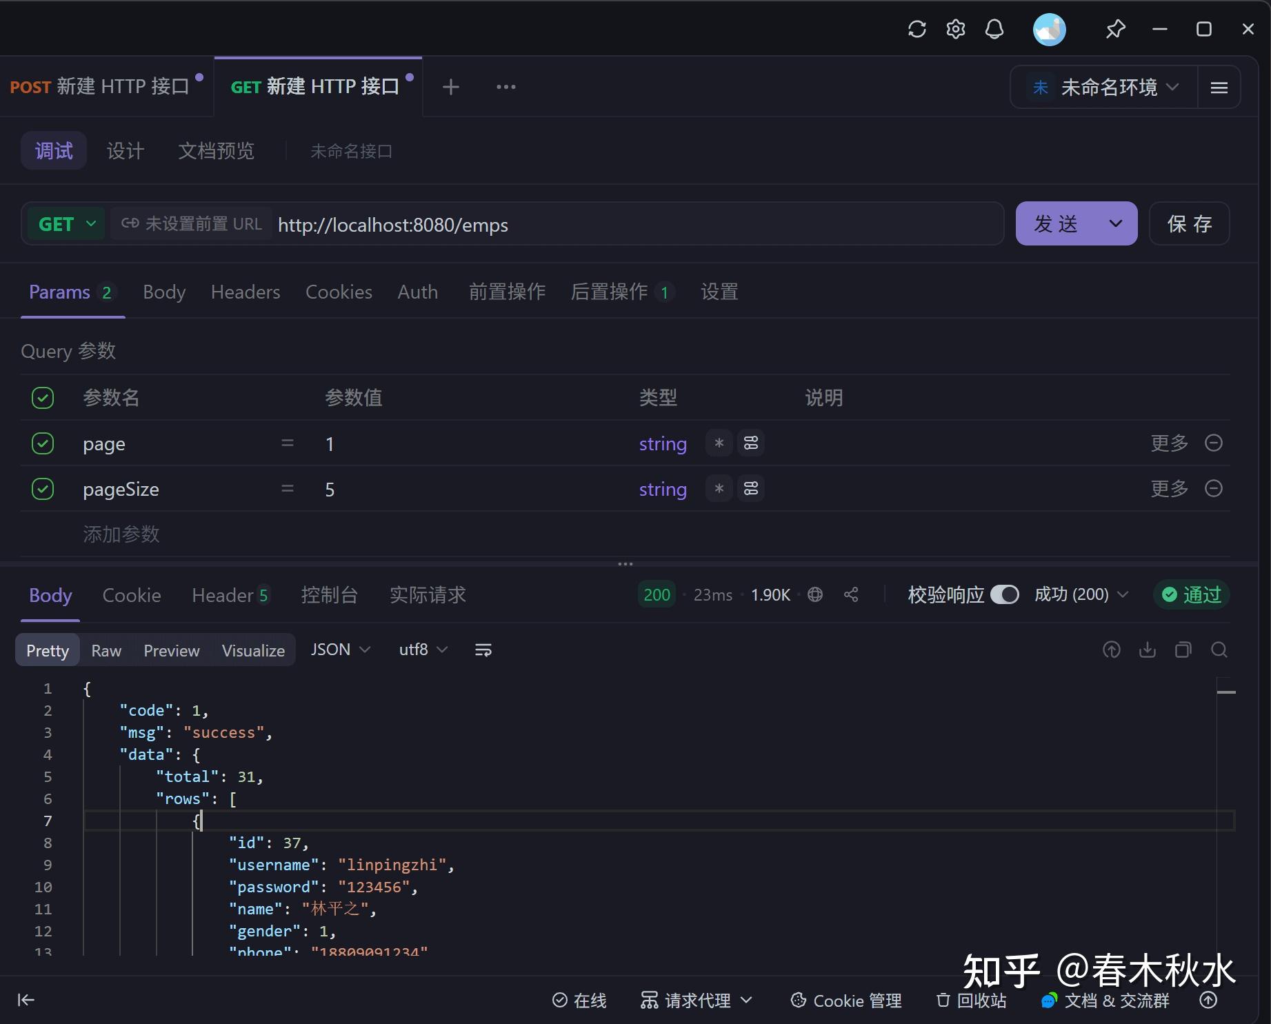Open the notifications bell icon
Viewport: 1271px width, 1024px height.
(994, 29)
